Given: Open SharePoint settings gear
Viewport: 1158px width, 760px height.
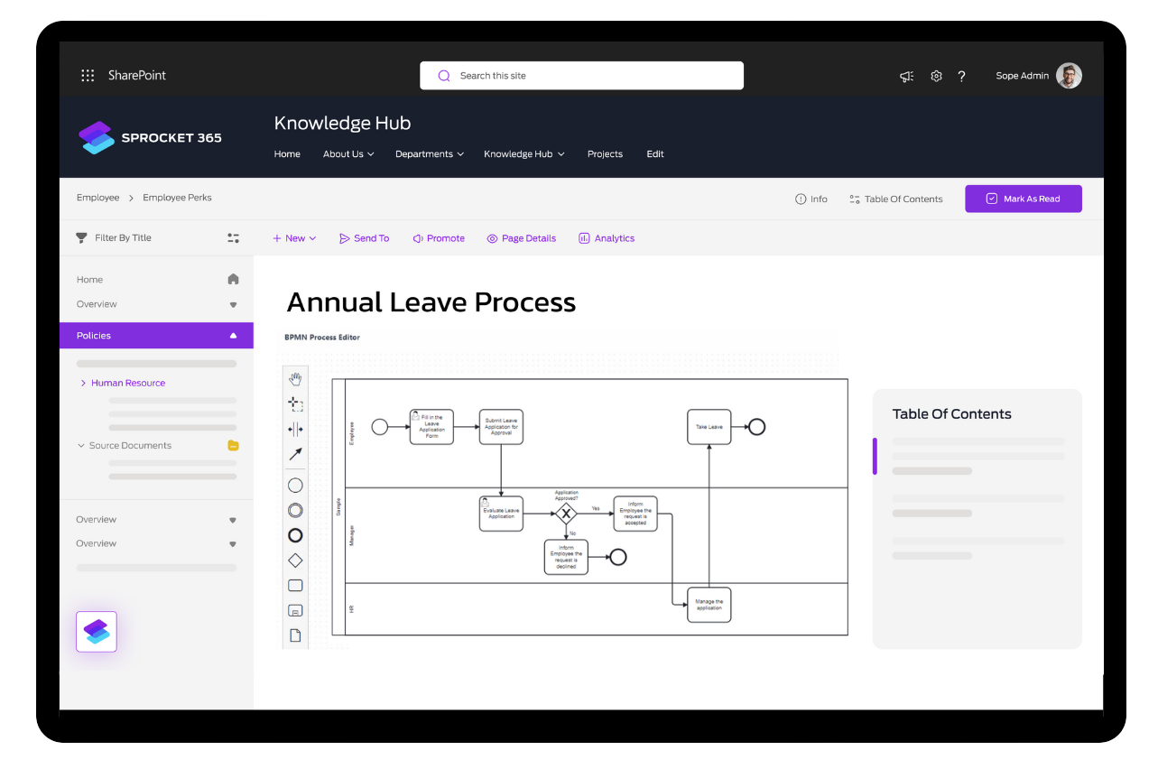Looking at the screenshot, I should (936, 77).
